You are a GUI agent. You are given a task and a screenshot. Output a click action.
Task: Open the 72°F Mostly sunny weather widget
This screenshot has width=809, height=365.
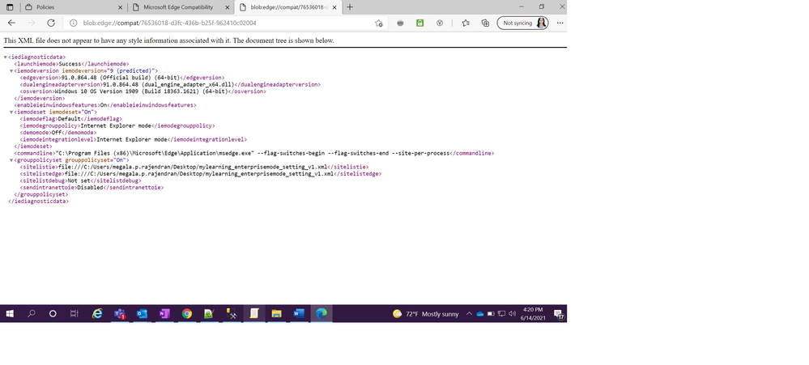[426, 313]
